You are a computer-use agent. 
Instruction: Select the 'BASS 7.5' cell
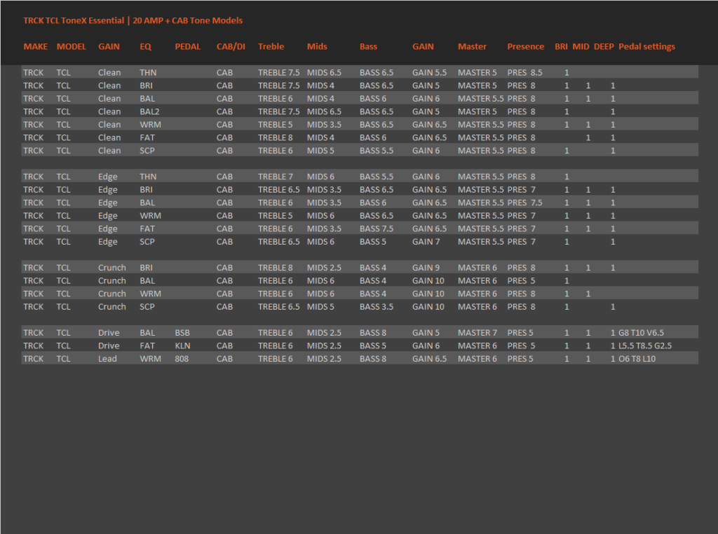(377, 228)
